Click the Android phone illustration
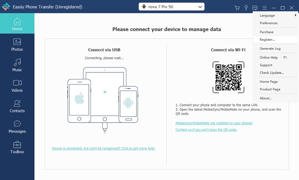Image resolution: width=299 pixels, height=180 pixels. click(x=128, y=104)
